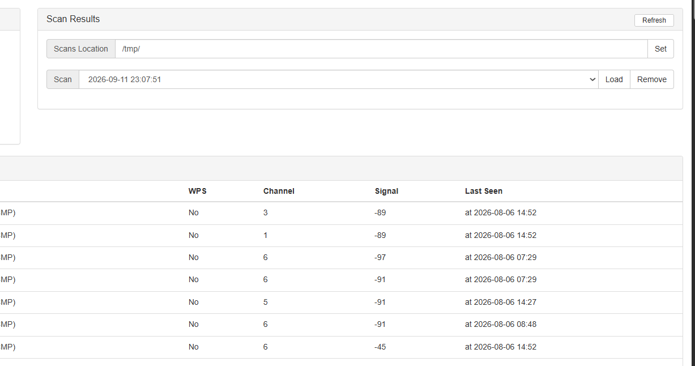Select the channel value 1 cell
695x366 pixels.
(x=266, y=235)
